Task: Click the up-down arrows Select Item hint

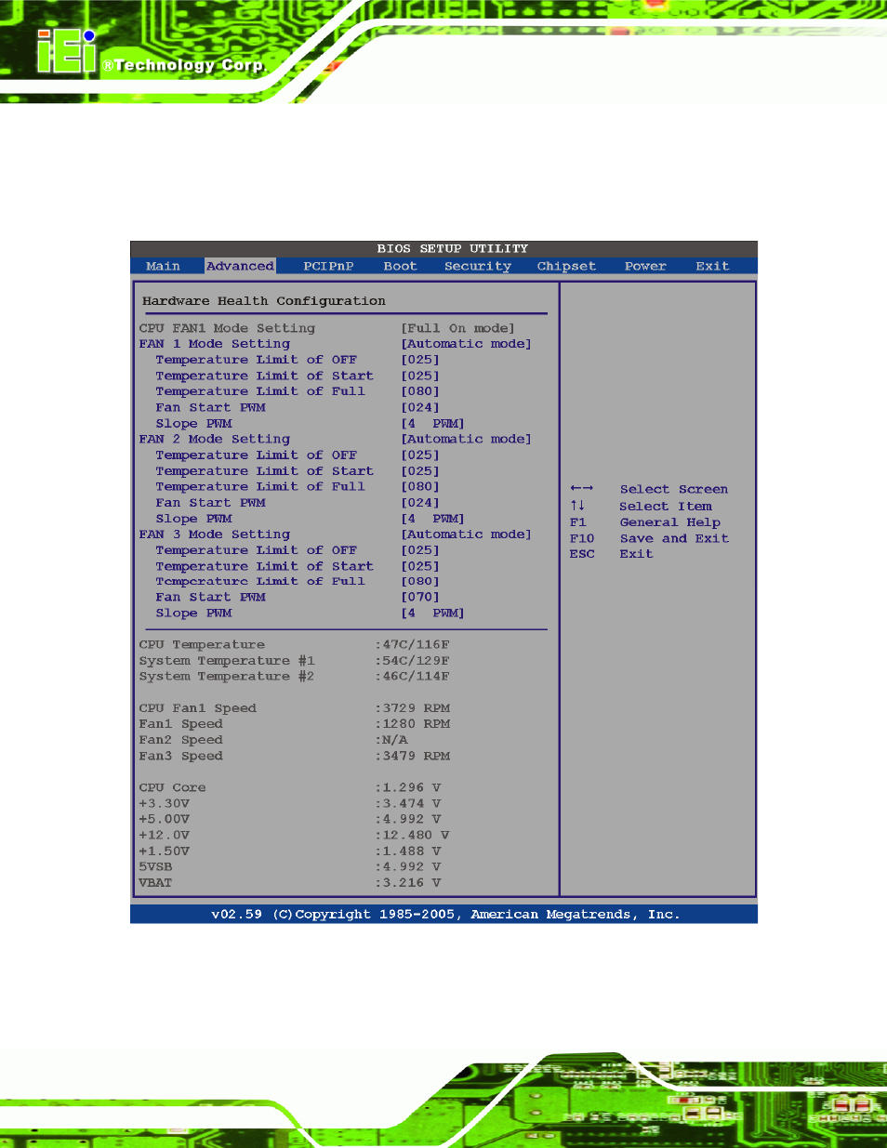Action: tap(641, 507)
